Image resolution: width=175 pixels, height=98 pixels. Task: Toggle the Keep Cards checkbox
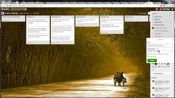148,57
